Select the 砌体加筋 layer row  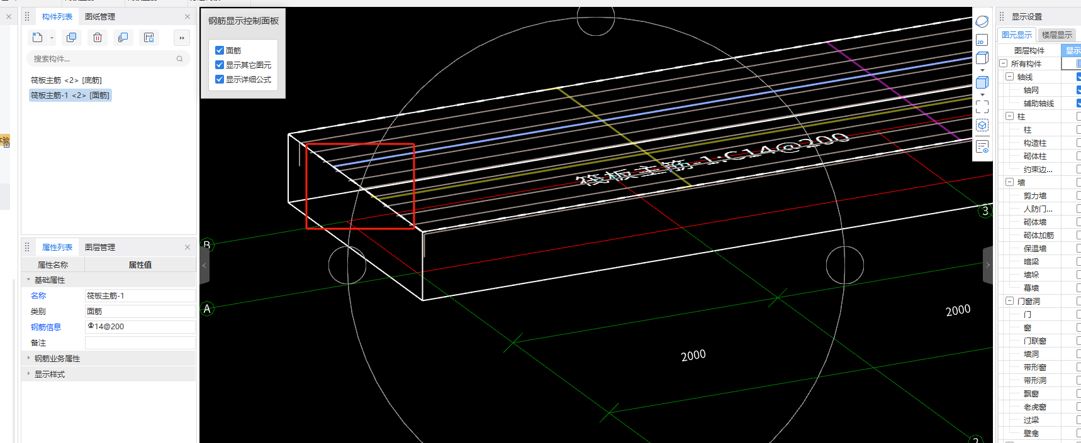tap(1039, 235)
